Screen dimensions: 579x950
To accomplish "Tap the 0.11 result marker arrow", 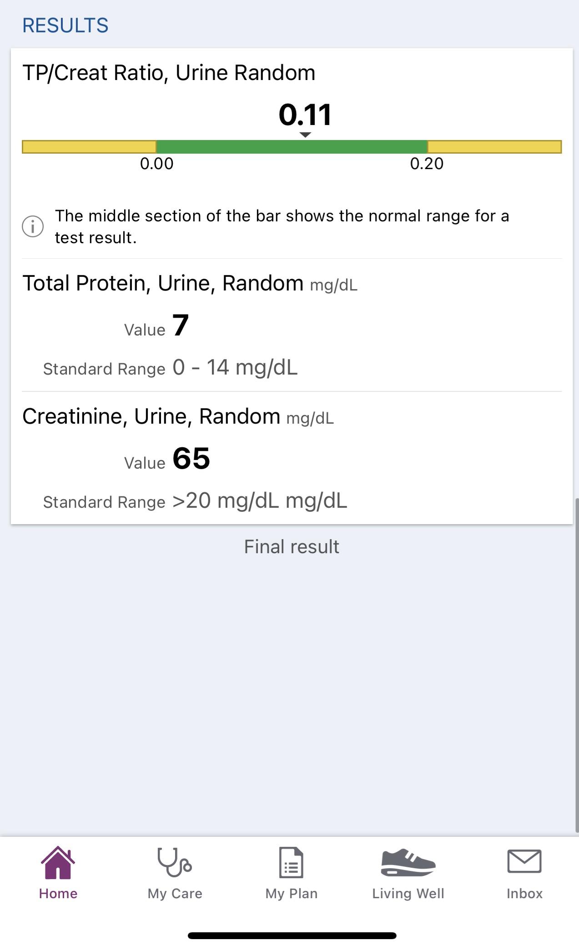I will [x=306, y=135].
